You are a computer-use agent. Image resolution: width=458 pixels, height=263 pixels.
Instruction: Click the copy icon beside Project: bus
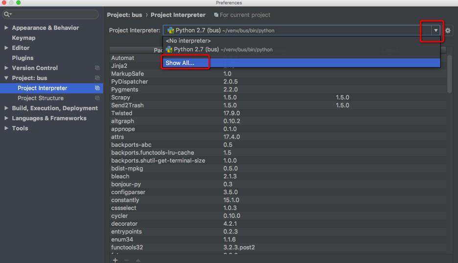click(97, 78)
